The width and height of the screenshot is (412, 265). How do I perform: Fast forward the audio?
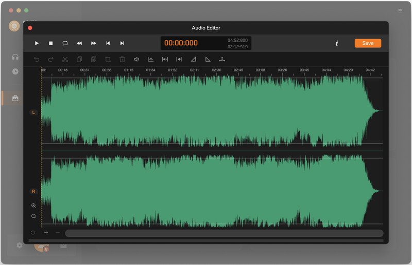94,43
